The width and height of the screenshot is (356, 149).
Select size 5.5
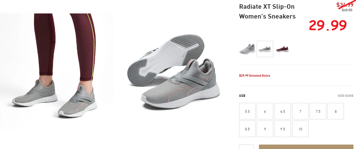tap(247, 111)
